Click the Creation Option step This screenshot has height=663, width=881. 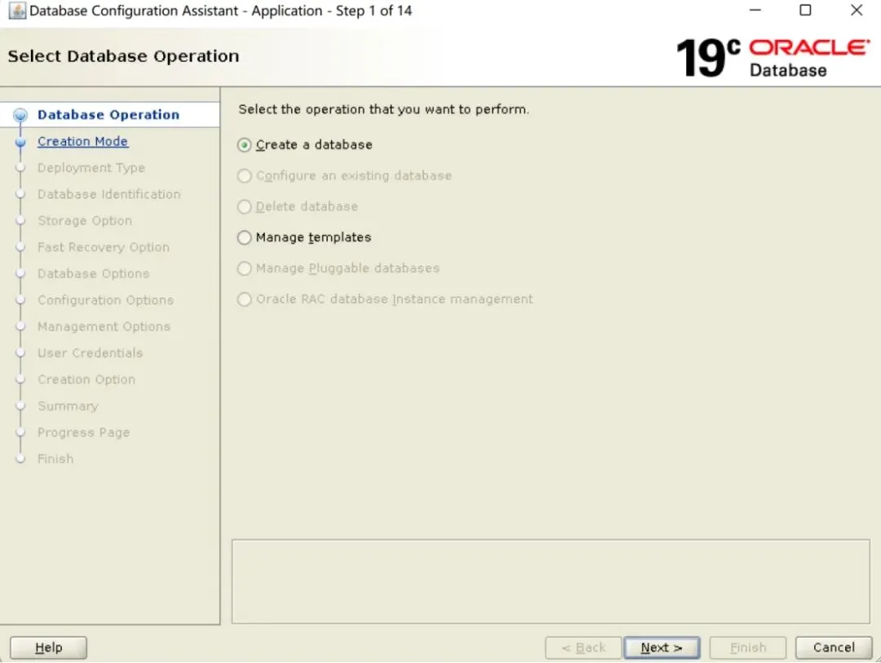coord(86,379)
